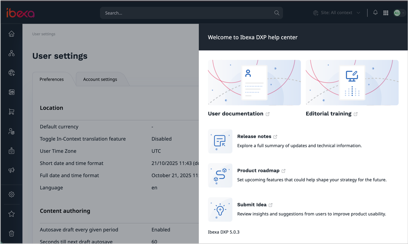Open the shopping cart commerce icon
This screenshot has height=244, width=408.
click(x=11, y=112)
